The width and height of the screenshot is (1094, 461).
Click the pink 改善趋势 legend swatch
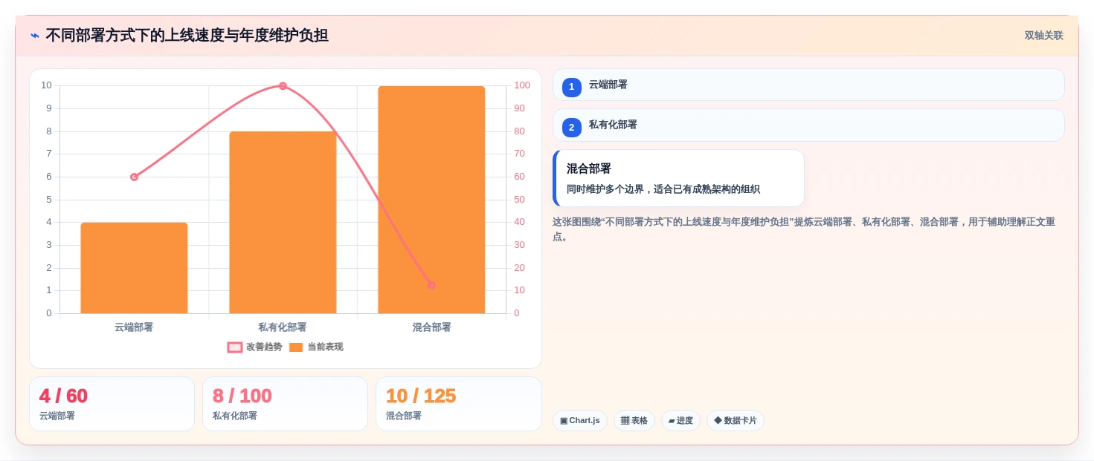(235, 347)
